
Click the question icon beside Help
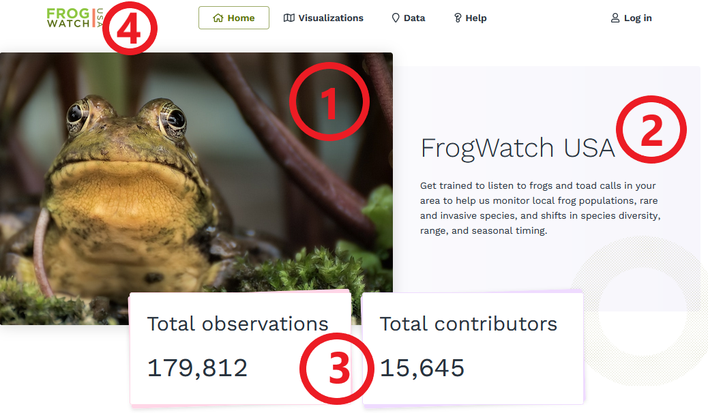click(x=458, y=18)
